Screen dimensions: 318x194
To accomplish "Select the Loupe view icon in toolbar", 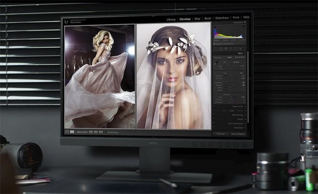I will 67,132.
